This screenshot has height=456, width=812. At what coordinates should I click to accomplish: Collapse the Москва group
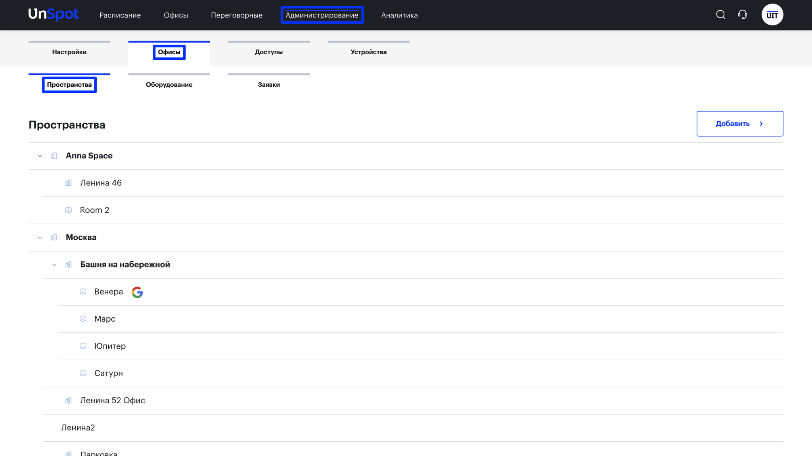40,238
